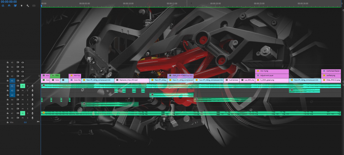
Task: Click the nest sequence icon beside Snap
Action: (x=3, y=6)
